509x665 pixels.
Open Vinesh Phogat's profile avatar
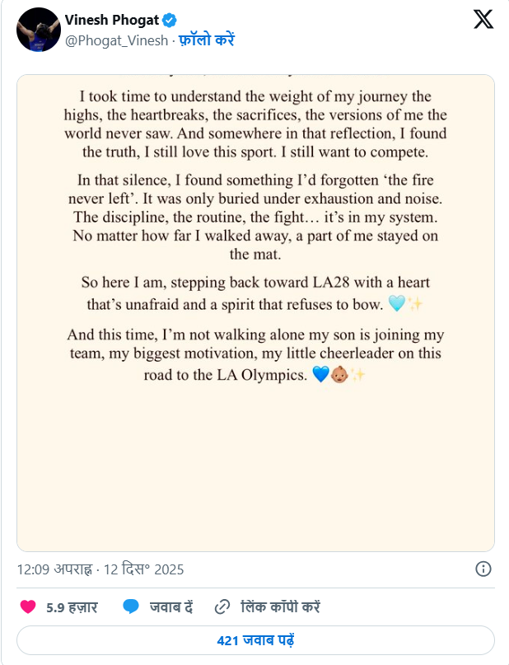(39, 30)
